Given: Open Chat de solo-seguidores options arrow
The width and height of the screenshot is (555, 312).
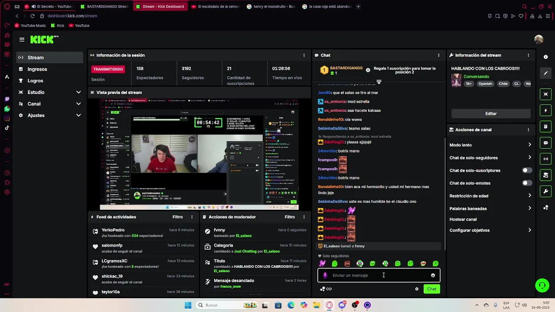Looking at the screenshot, I should pyautogui.click(x=529, y=158).
